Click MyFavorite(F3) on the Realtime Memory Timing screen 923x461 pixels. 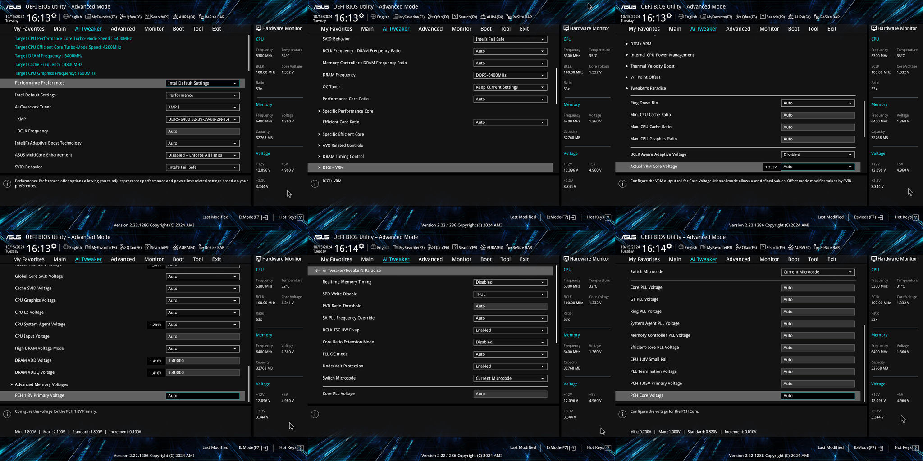click(409, 248)
